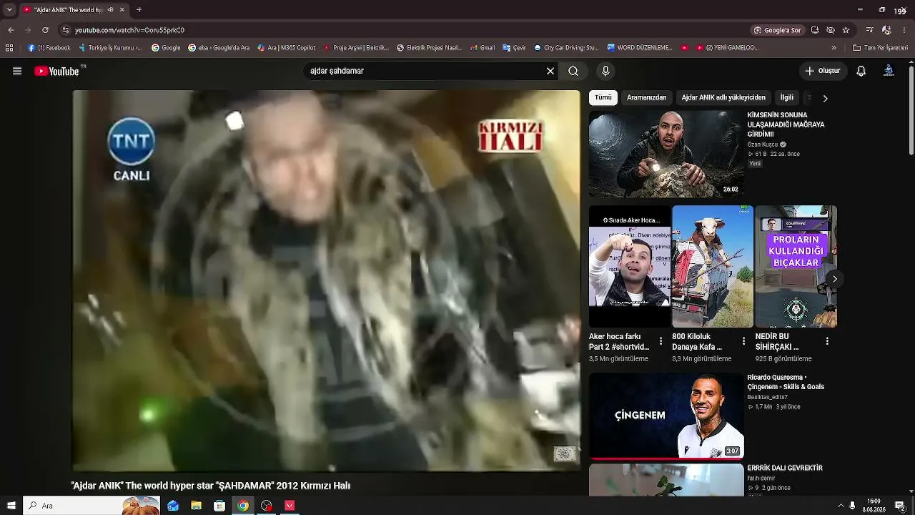Open the Facebook bookmark
Image resolution: width=915 pixels, height=515 pixels.
tap(49, 48)
